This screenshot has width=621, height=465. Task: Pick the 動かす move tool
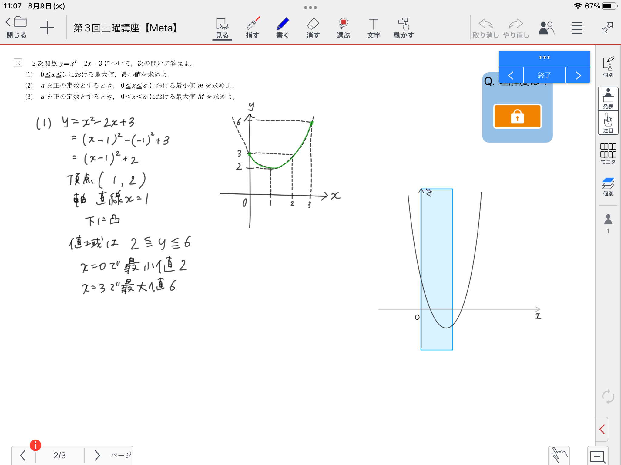404,28
